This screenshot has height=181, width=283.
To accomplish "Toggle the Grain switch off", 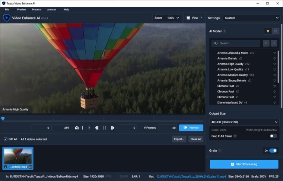I will click(273, 150).
